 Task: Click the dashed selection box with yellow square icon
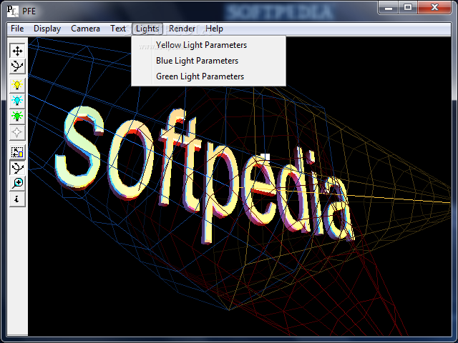[x=17, y=152]
